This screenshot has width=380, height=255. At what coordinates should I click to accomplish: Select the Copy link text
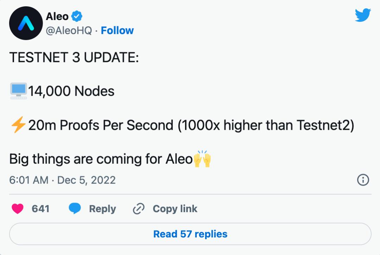(175, 209)
